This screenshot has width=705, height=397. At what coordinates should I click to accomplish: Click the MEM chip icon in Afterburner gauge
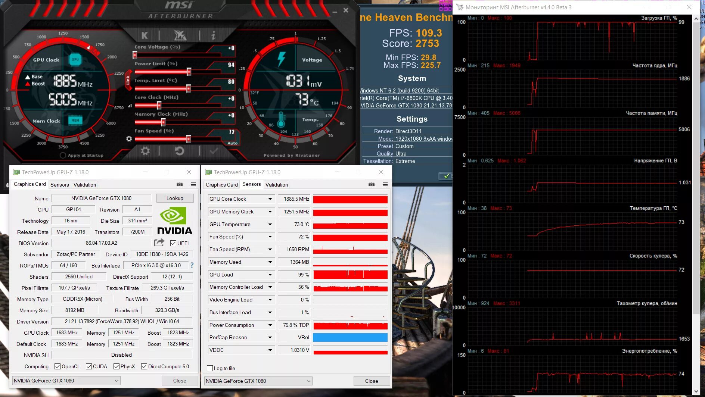[x=75, y=121]
